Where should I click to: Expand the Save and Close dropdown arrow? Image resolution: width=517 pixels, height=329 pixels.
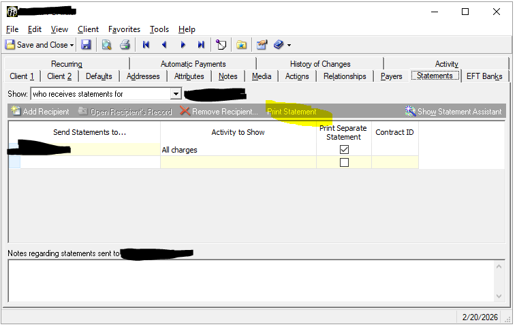72,45
